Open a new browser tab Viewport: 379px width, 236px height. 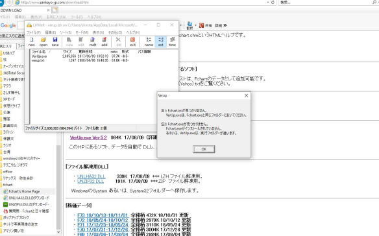click(55, 10)
